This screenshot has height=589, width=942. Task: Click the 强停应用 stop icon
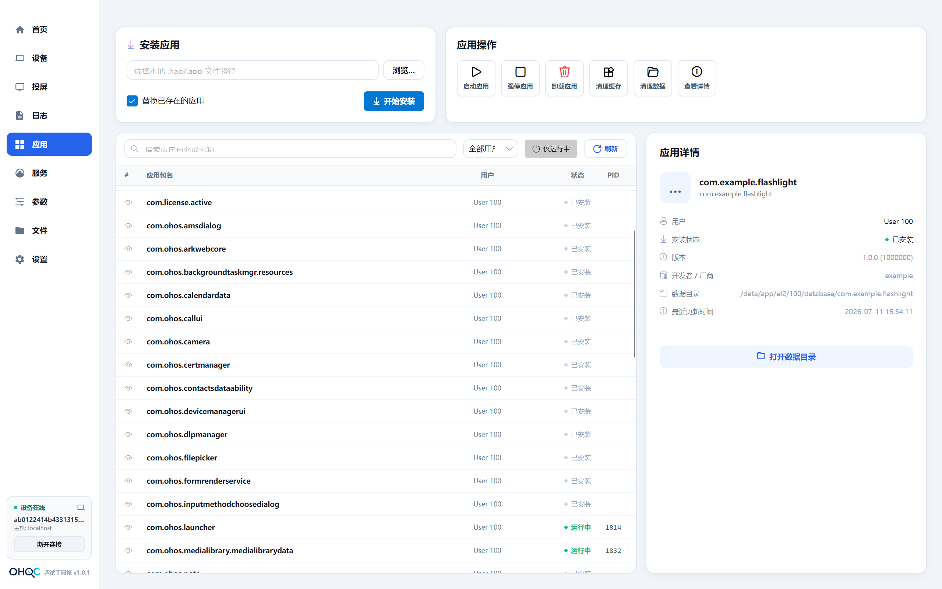tap(520, 72)
